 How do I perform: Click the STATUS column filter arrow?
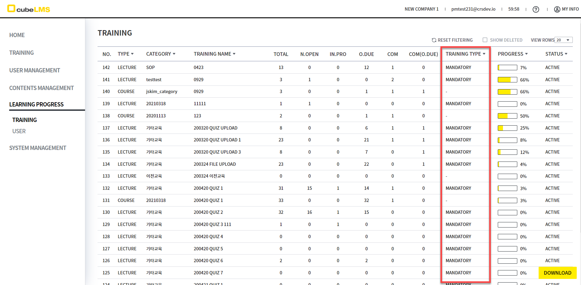(566, 54)
